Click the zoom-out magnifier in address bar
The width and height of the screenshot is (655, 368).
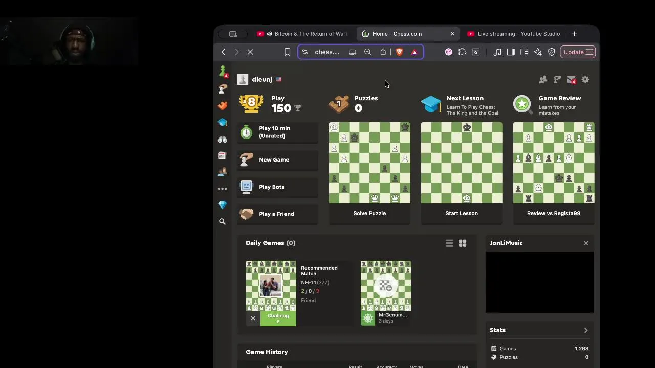(367, 52)
